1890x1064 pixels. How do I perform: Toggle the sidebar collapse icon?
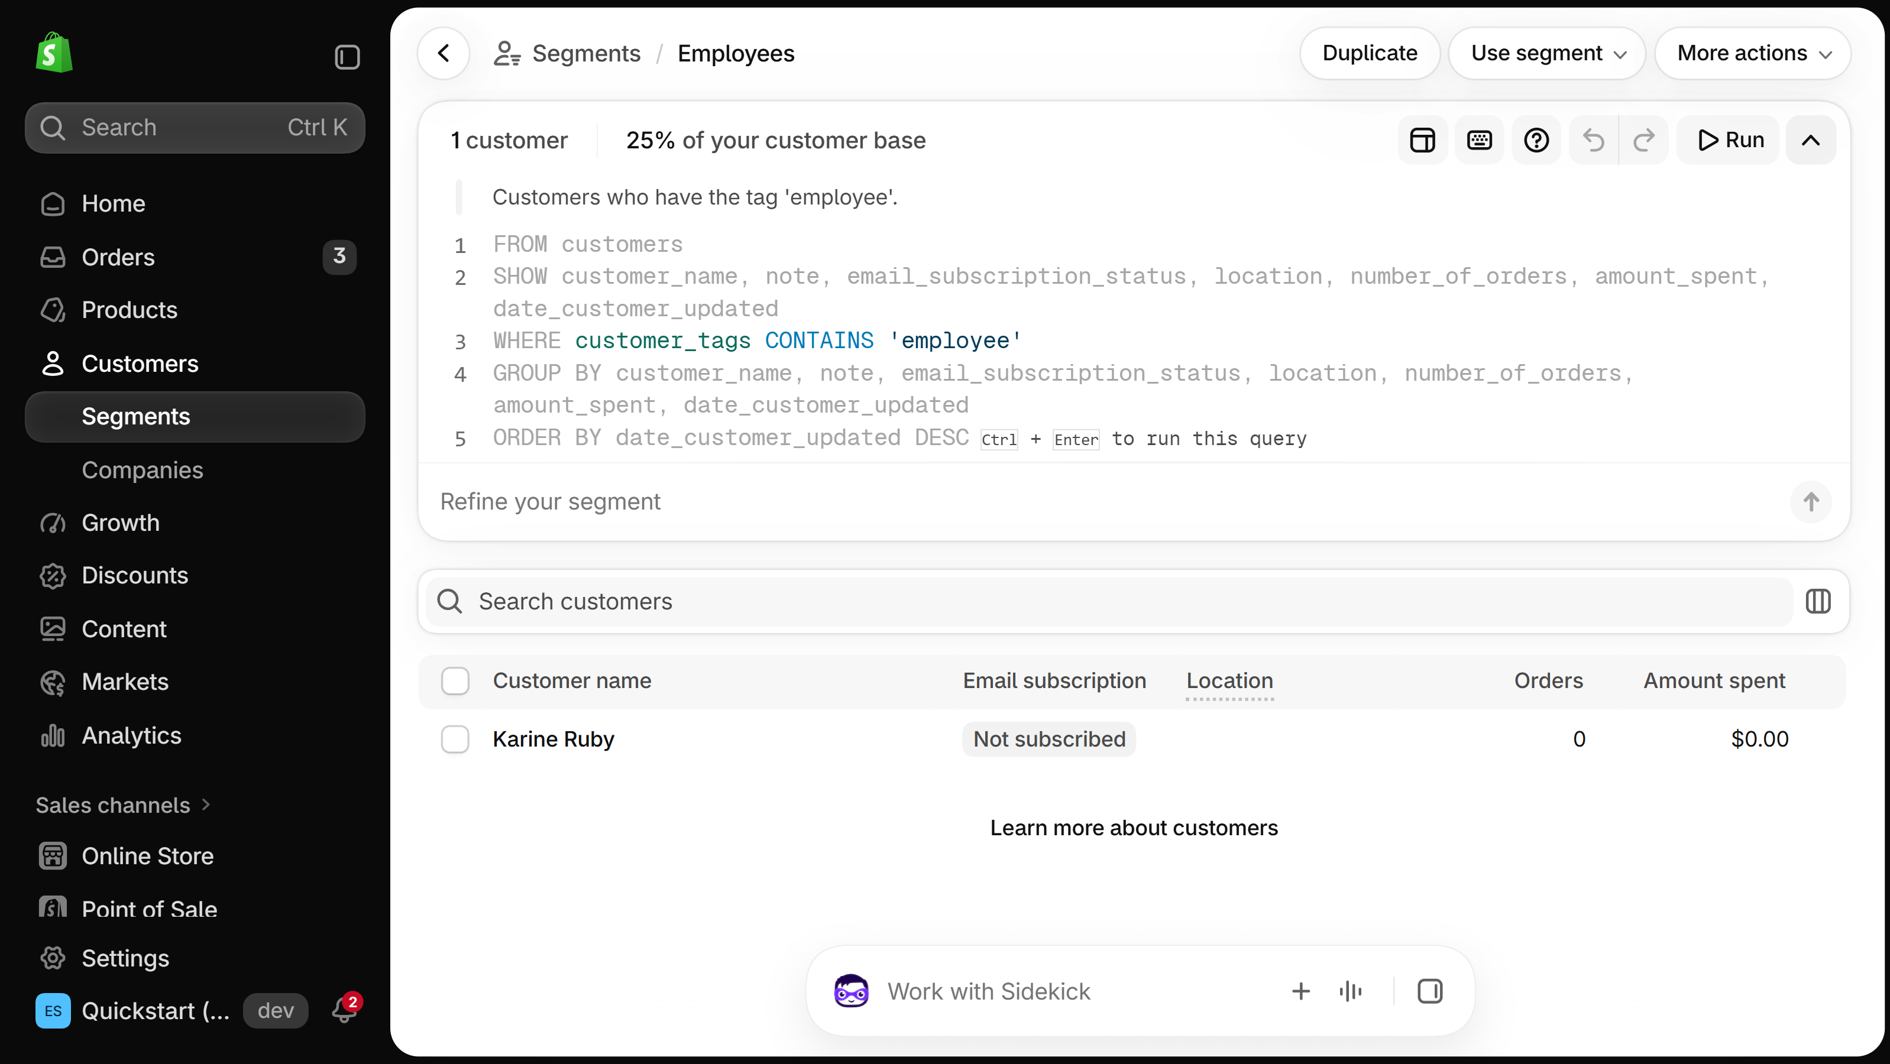click(347, 57)
